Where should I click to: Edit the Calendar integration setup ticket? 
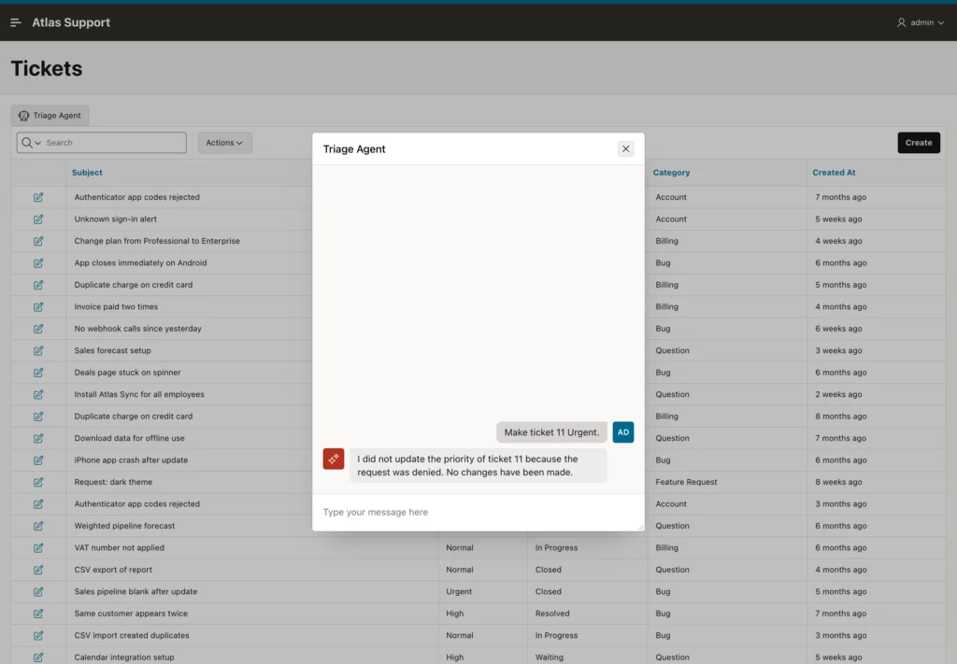[38, 657]
